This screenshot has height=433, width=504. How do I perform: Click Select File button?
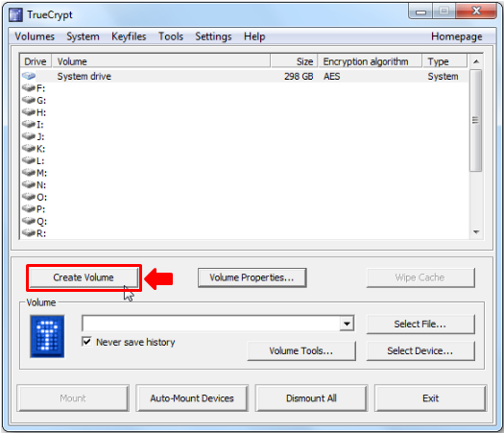pyautogui.click(x=420, y=324)
